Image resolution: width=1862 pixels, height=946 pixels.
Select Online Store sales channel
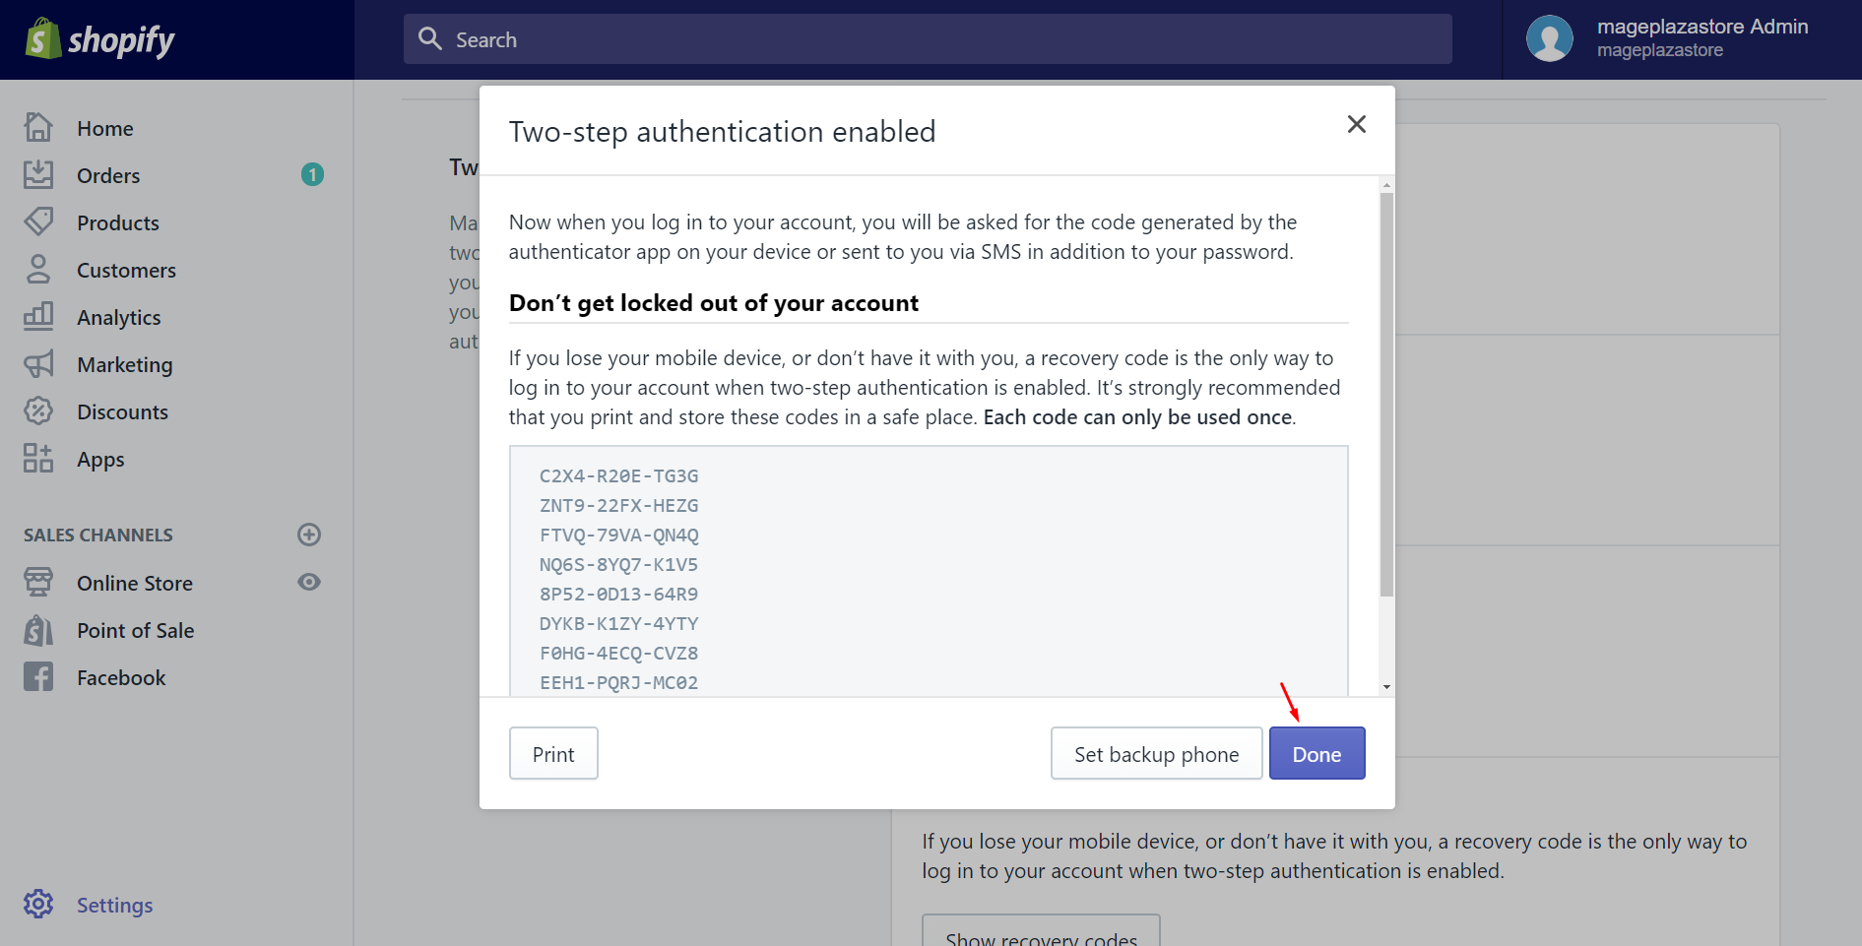(x=135, y=583)
